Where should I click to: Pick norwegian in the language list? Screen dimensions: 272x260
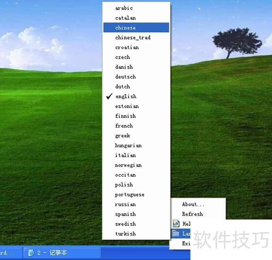coord(136,165)
